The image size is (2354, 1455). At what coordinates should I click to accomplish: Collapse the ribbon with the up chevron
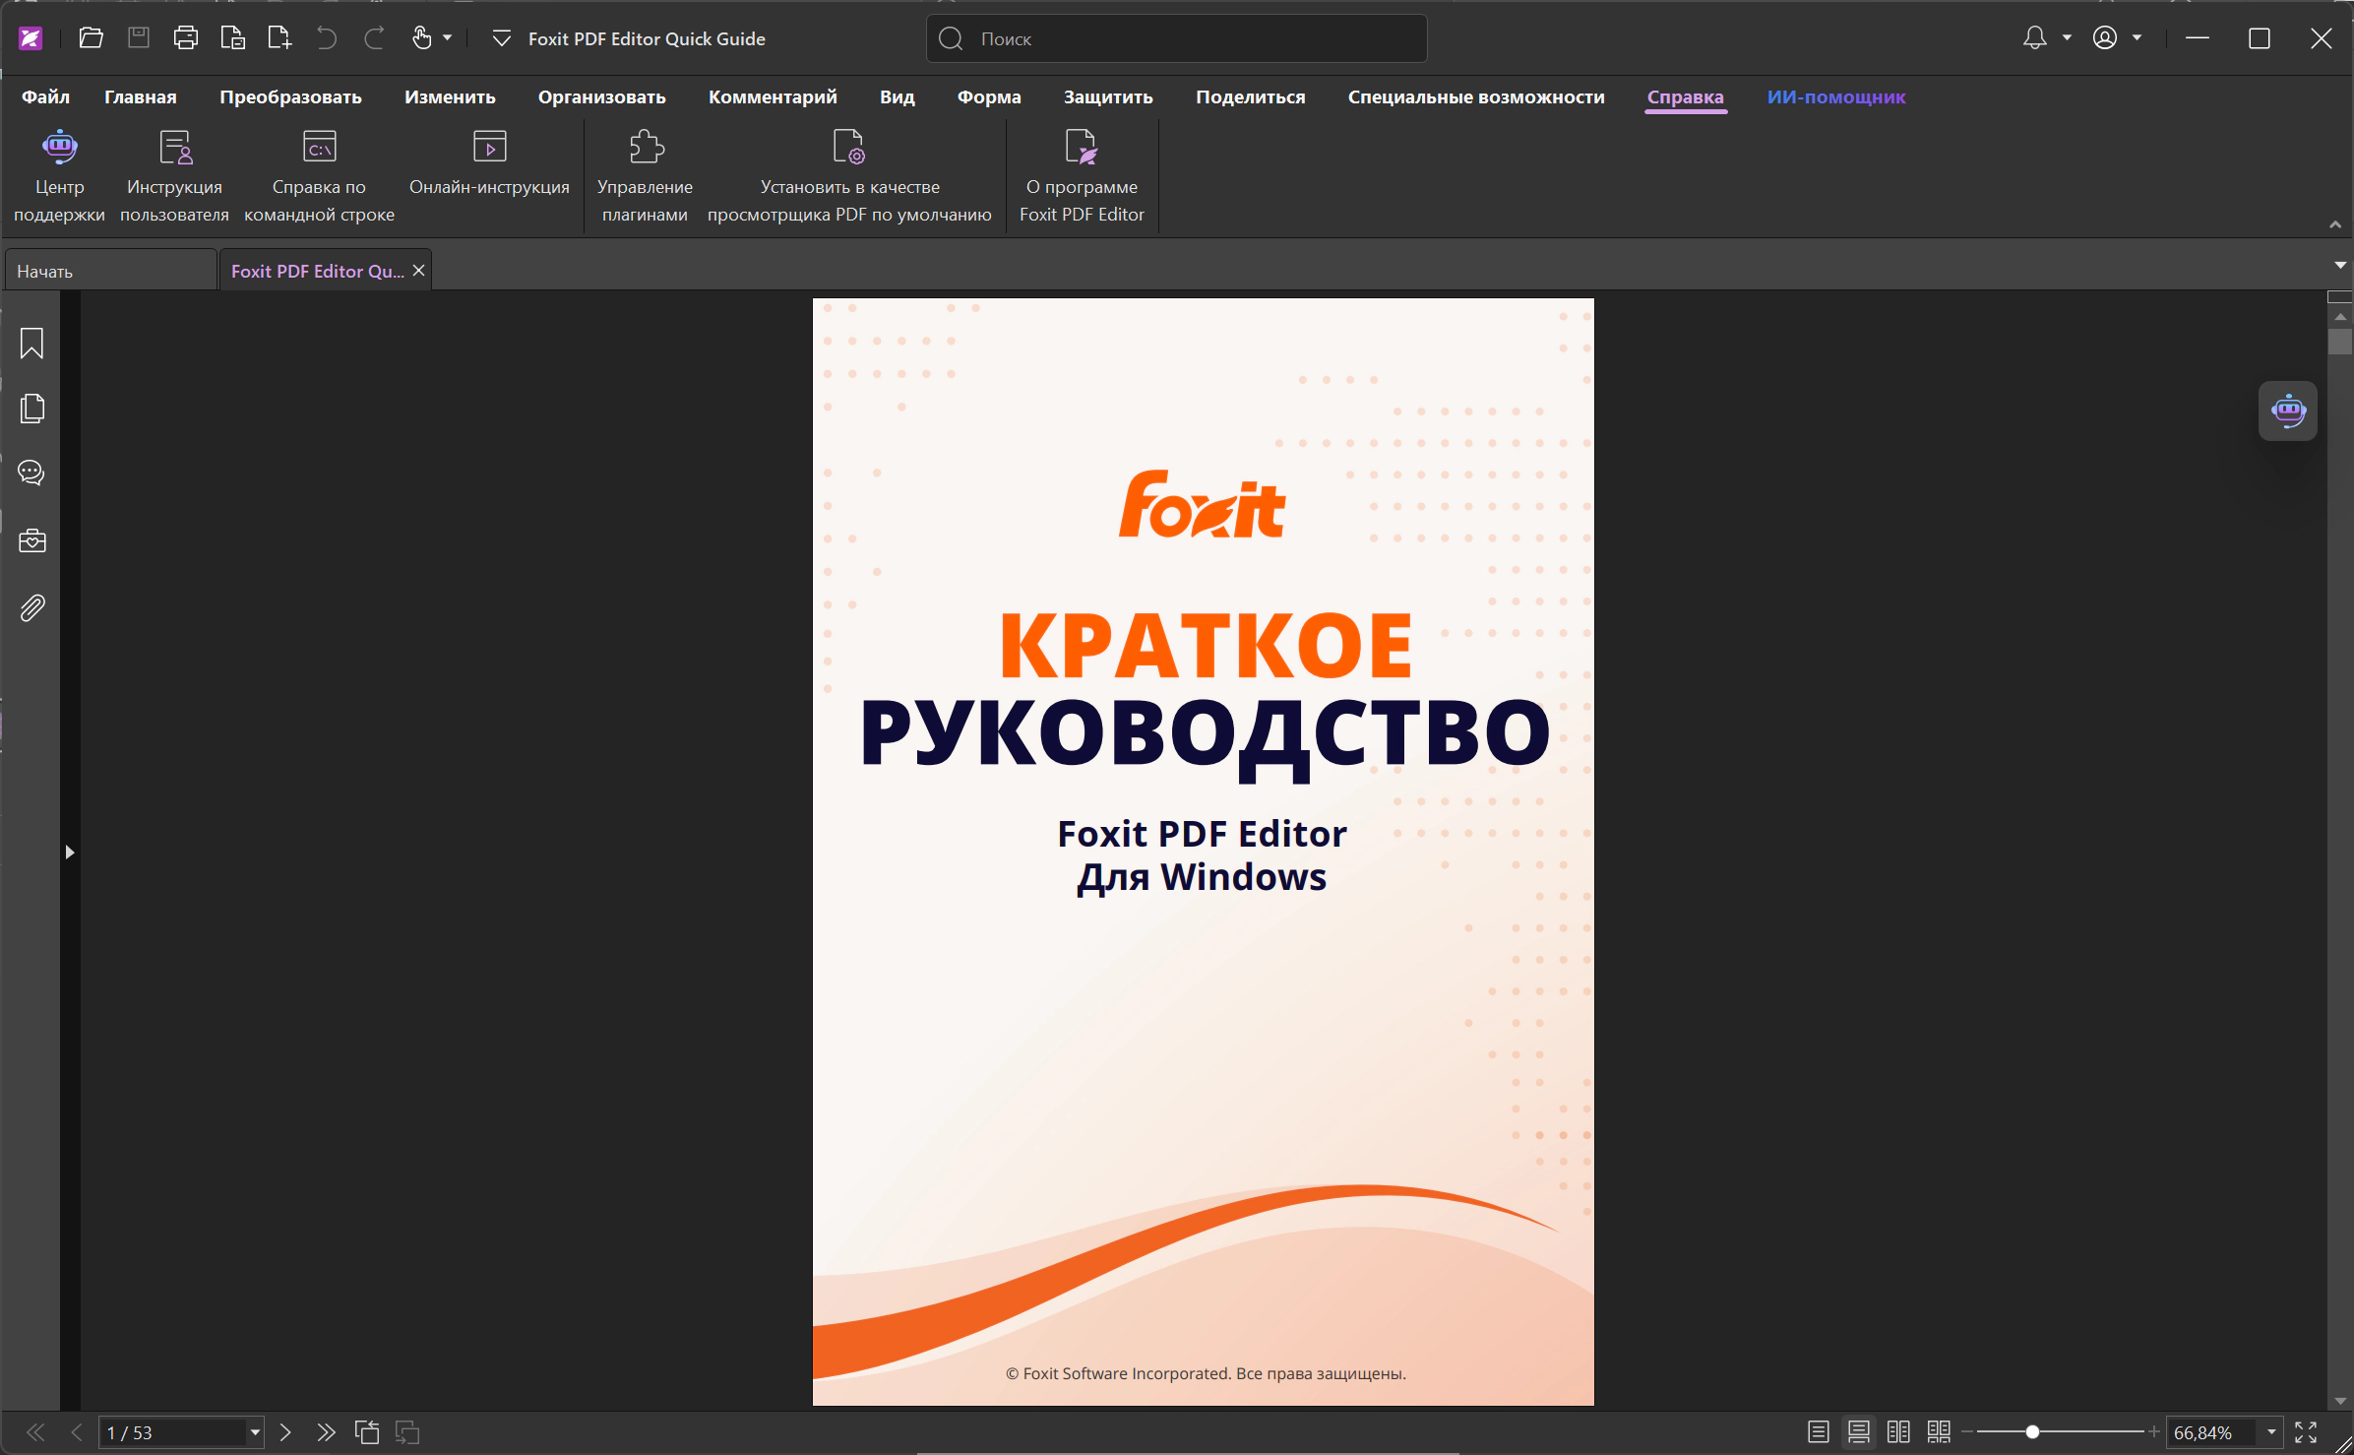click(x=2335, y=225)
